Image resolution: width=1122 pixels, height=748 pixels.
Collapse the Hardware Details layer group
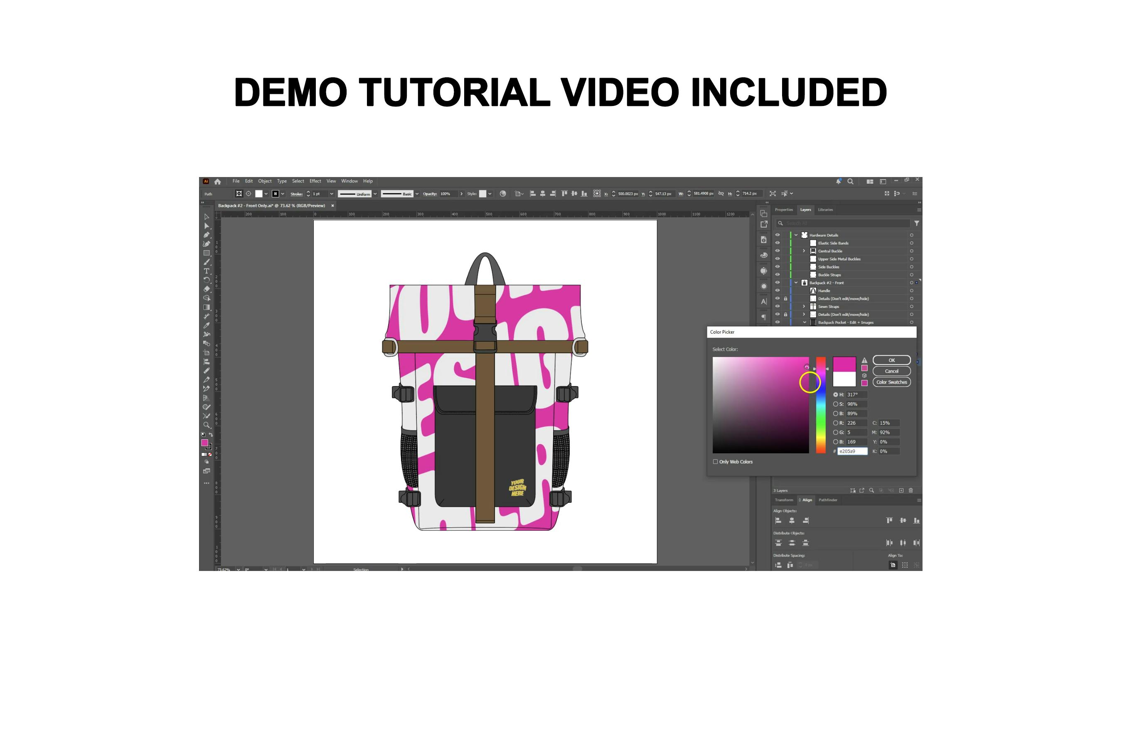click(x=796, y=235)
